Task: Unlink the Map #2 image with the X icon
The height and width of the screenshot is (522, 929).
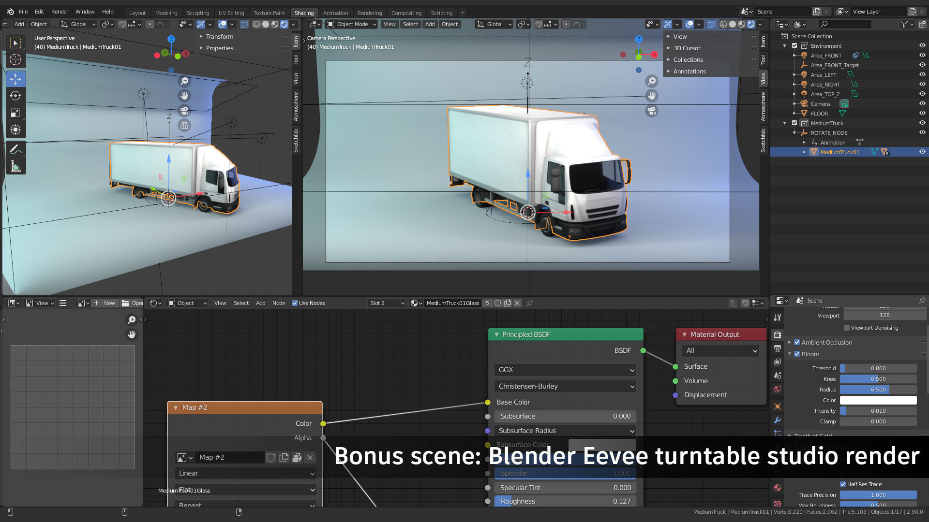Action: click(310, 457)
